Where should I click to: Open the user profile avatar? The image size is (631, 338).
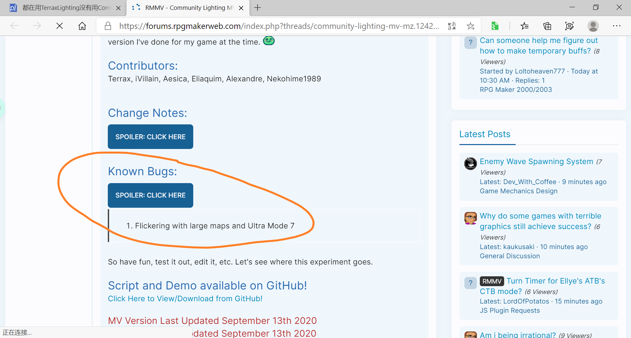point(593,26)
